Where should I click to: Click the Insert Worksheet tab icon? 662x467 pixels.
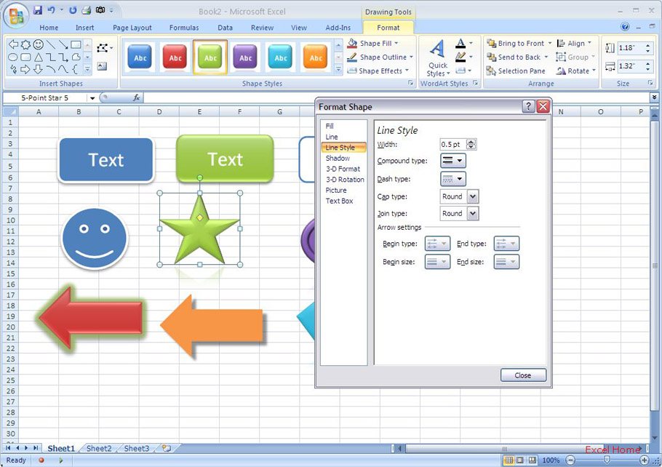(166, 449)
